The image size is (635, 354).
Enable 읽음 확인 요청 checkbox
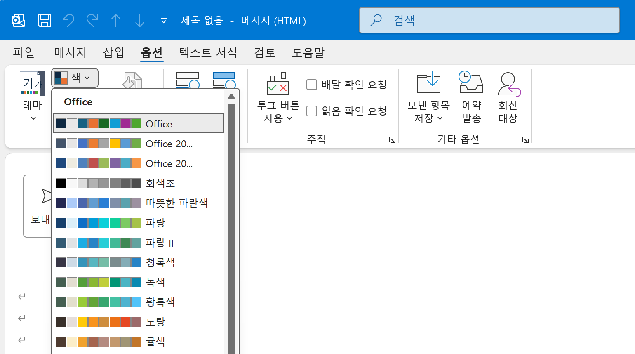tap(312, 111)
